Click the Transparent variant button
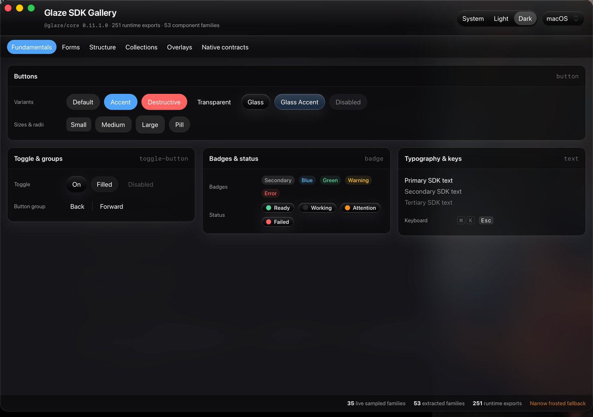The height and width of the screenshot is (417, 593). [214, 102]
